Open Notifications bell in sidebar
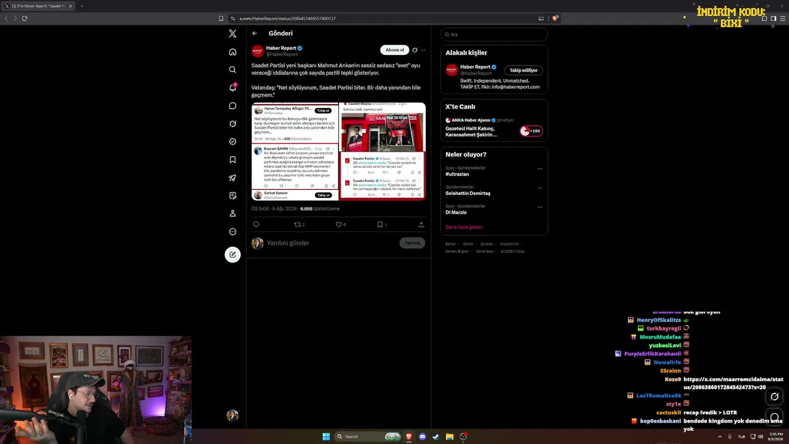The width and height of the screenshot is (789, 444). click(232, 88)
